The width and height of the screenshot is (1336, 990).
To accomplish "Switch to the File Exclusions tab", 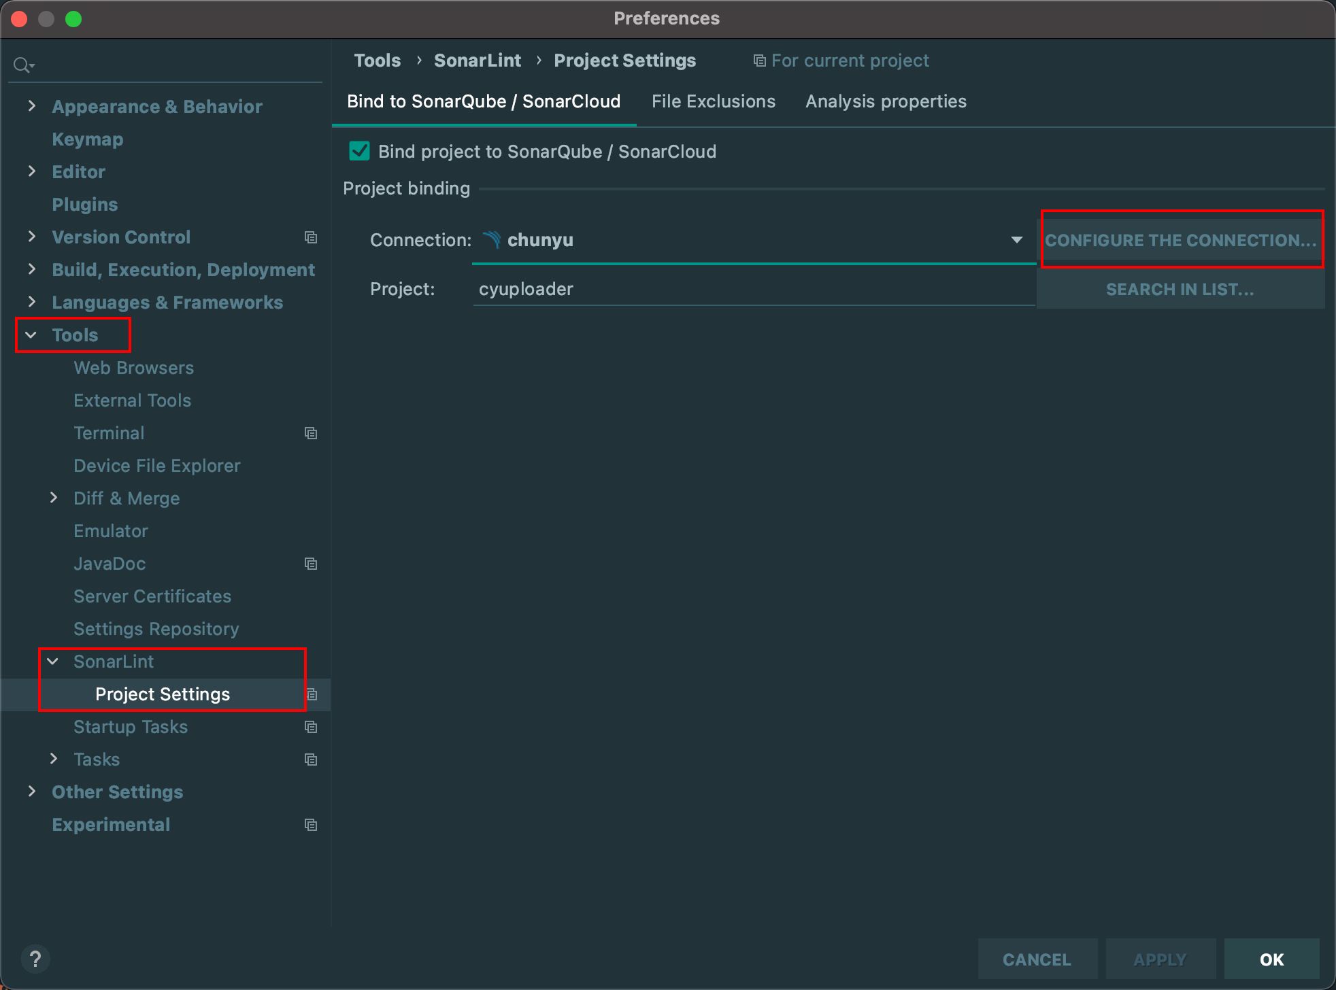I will 713,101.
